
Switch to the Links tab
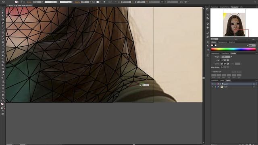point(222,81)
